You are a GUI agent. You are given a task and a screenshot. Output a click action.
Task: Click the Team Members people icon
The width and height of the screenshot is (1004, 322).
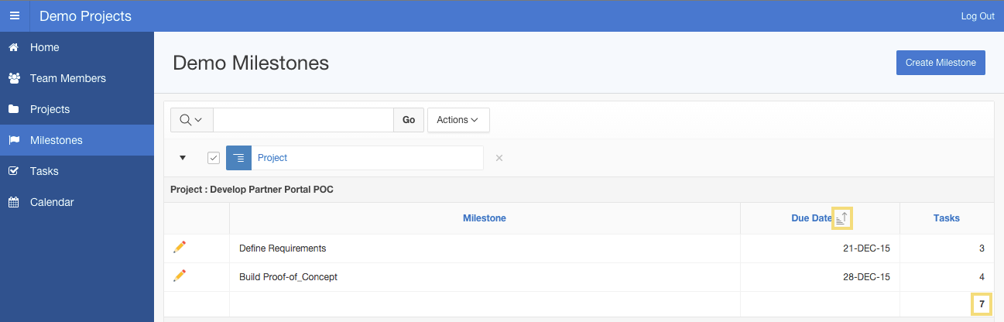[x=14, y=78]
